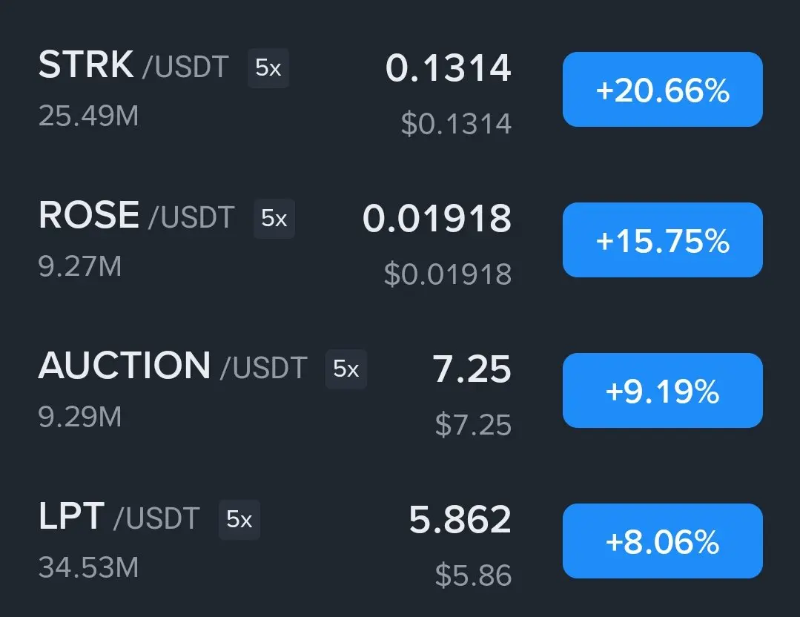
Task: Tap the +15.75% change button
Action: tap(663, 240)
